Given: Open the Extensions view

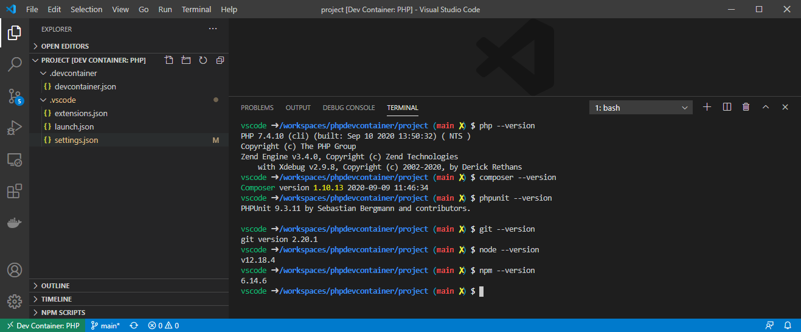Looking at the screenshot, I should (15, 192).
